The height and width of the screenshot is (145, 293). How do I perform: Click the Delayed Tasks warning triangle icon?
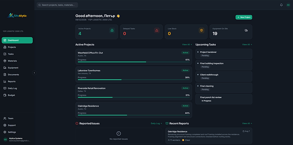point(157,30)
